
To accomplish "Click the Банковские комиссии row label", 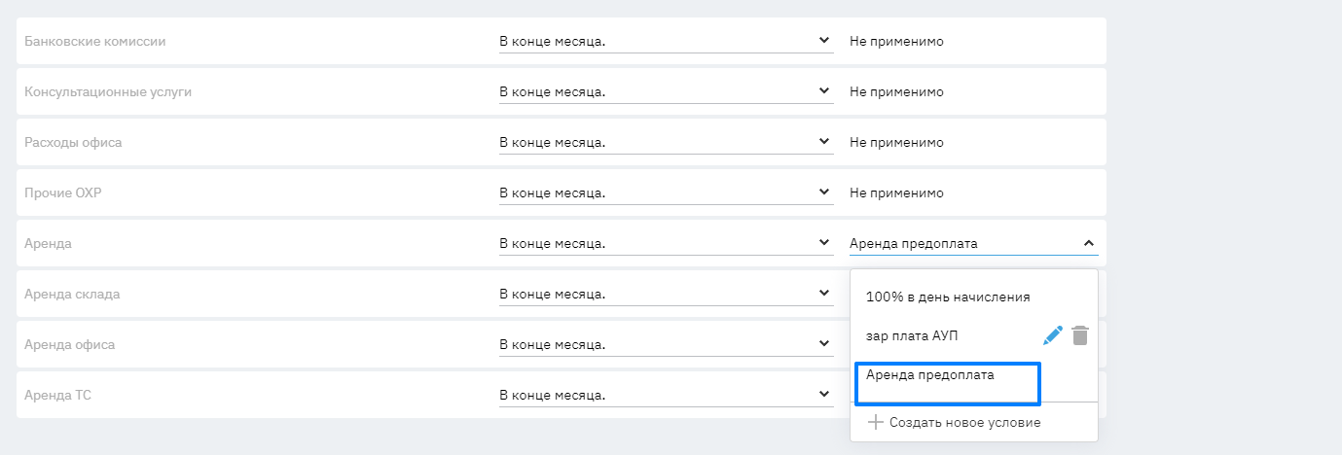I will tap(94, 42).
